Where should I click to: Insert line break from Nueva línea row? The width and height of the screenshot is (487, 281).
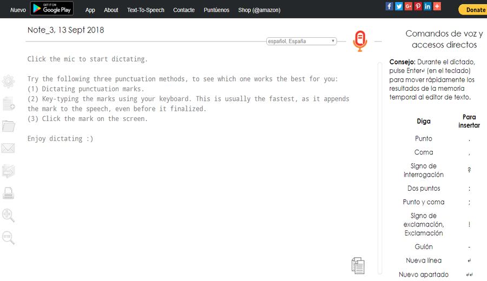coord(469,260)
